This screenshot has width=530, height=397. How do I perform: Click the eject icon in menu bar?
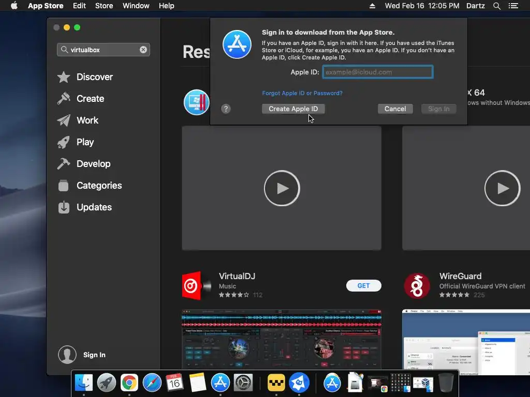pos(372,6)
